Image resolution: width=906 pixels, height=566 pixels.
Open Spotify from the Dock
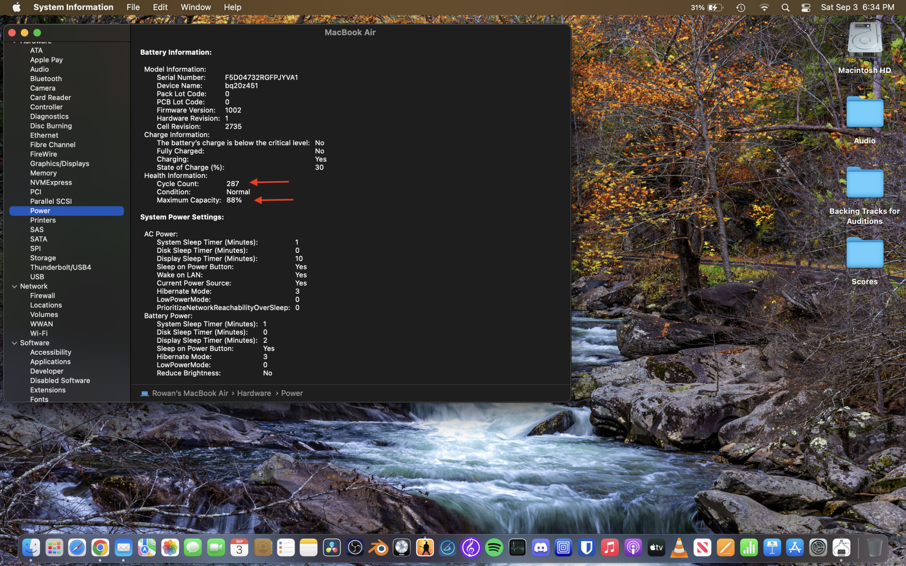pos(494,548)
